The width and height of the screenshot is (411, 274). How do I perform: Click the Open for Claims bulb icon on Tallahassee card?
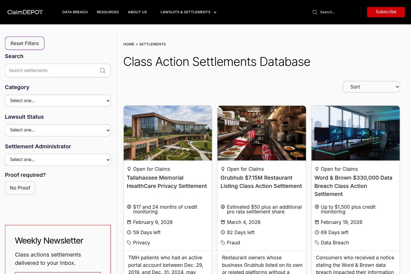point(129,169)
